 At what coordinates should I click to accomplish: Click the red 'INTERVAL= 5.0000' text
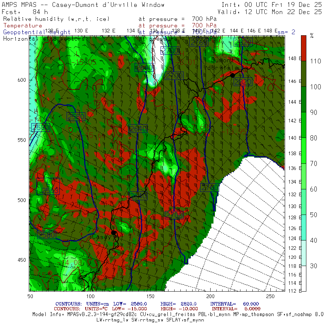click(236, 309)
